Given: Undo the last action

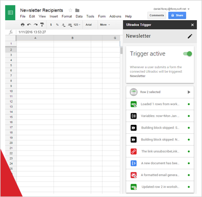Looking at the screenshot, I should pyautogui.click(x=29, y=25).
